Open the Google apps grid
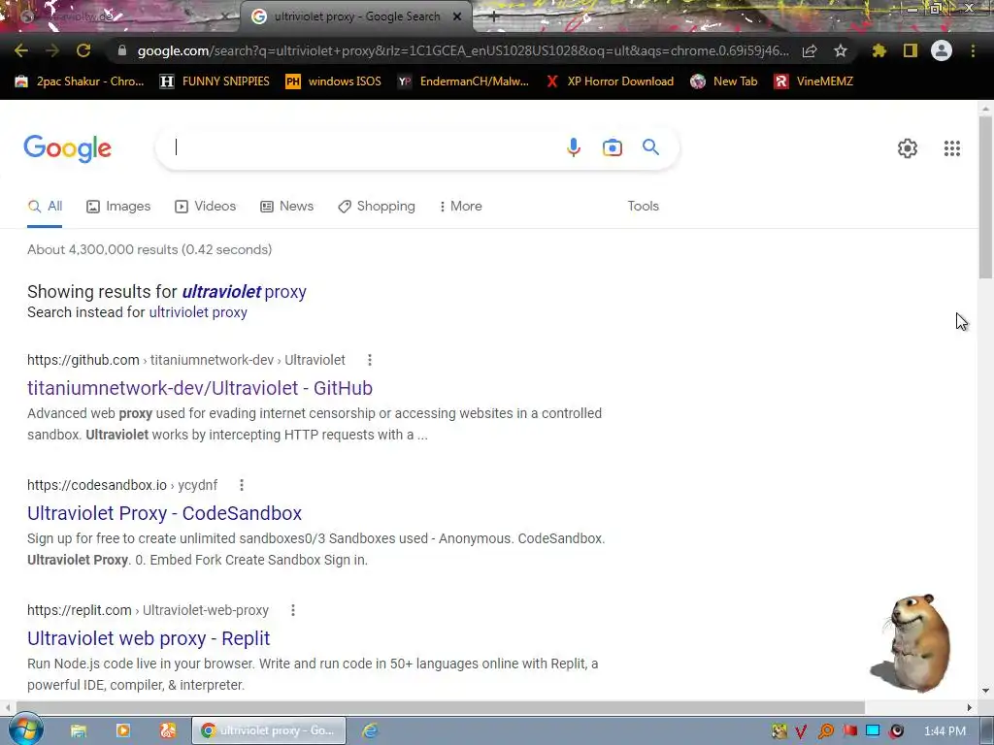Viewport: 994px width, 745px height. pyautogui.click(x=951, y=148)
